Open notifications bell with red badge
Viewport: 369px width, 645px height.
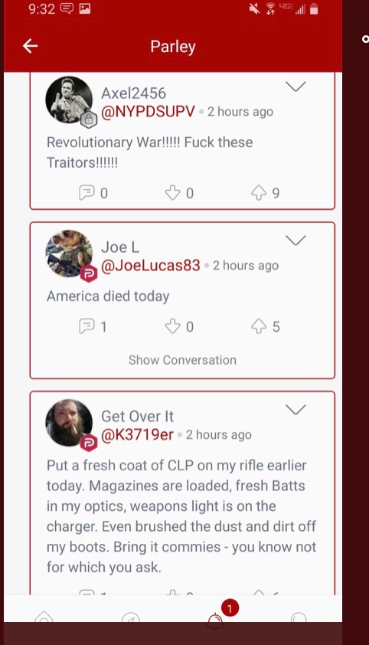pos(216,620)
